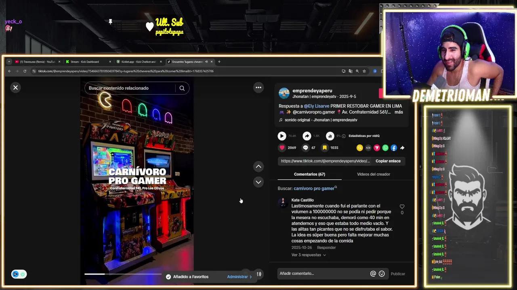
Task: Click the magnifier search icon in related content bar
Action: click(x=182, y=88)
